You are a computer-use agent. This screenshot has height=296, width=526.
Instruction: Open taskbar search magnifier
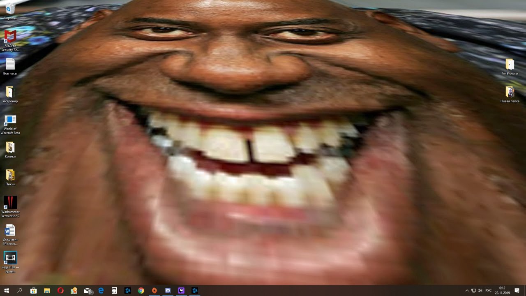[20, 291]
